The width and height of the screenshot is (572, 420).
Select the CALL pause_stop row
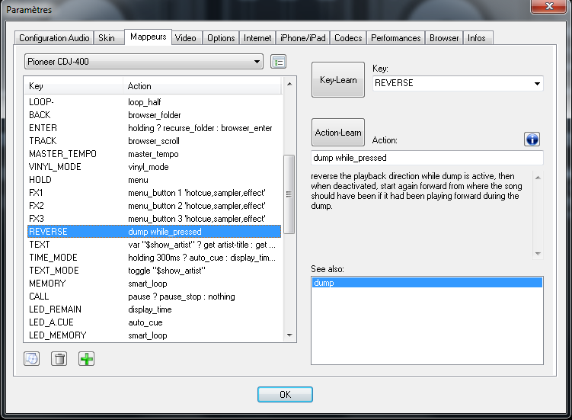click(154, 297)
